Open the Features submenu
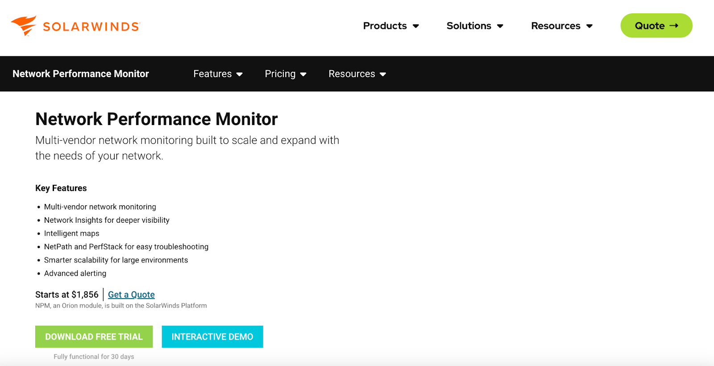 (x=212, y=74)
